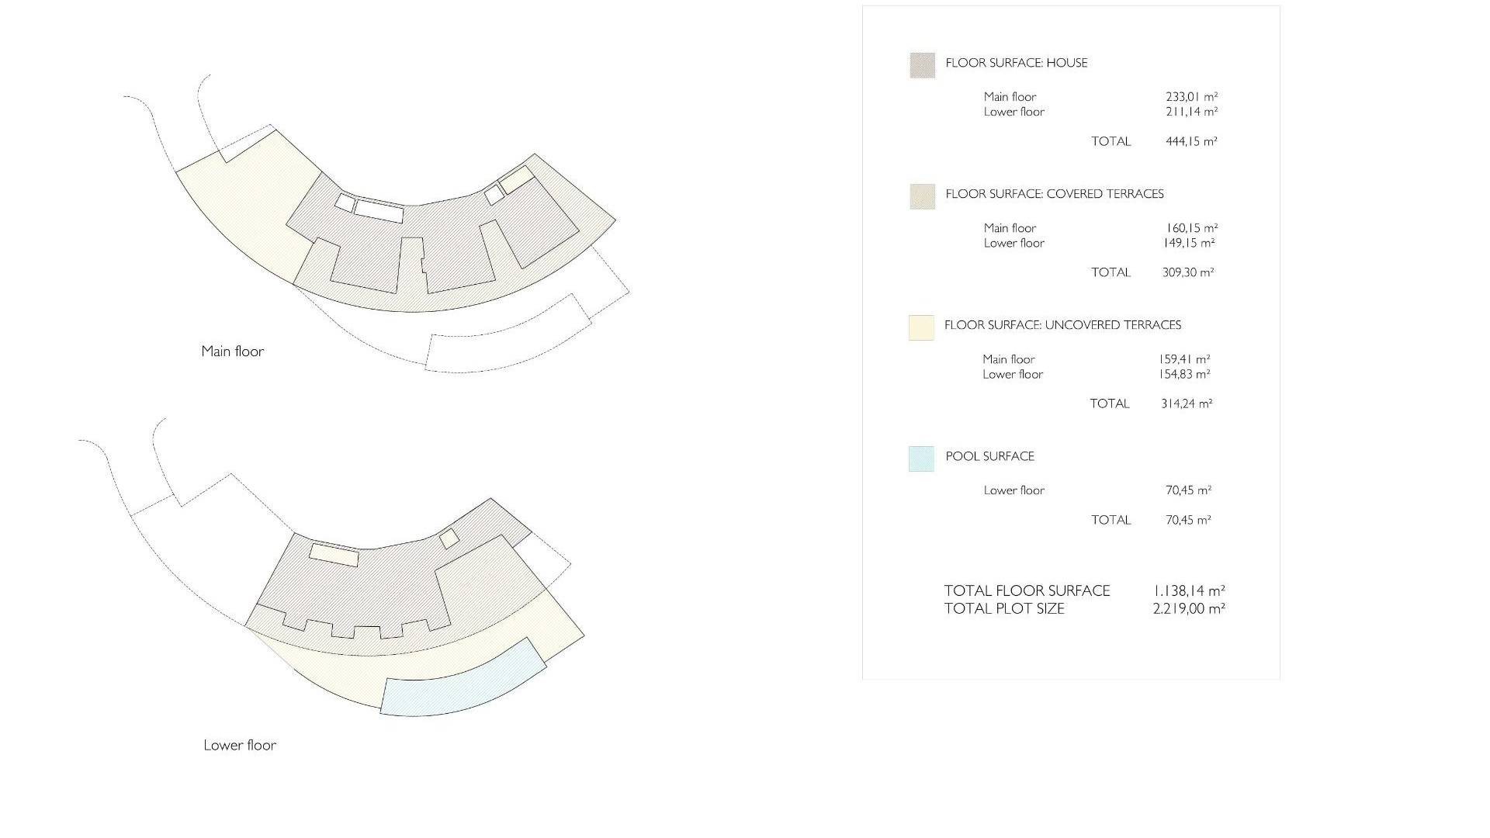Click the "FLOOR SURFACE: UNCOVERED TERRACES" heading
This screenshot has width=1490, height=838.
tap(1062, 325)
